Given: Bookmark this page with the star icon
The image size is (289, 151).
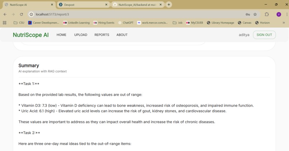Looking at the screenshot, I should (255, 14).
